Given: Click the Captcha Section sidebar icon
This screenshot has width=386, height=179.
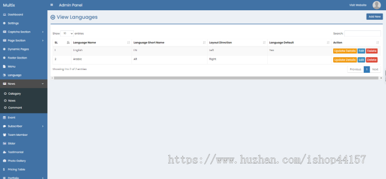Looking at the screenshot, I should pyautogui.click(x=4, y=32).
